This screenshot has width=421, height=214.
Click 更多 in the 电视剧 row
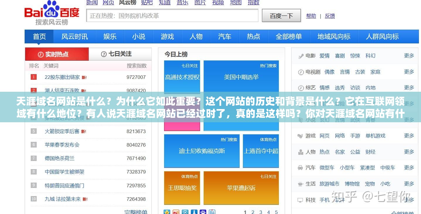409,72
